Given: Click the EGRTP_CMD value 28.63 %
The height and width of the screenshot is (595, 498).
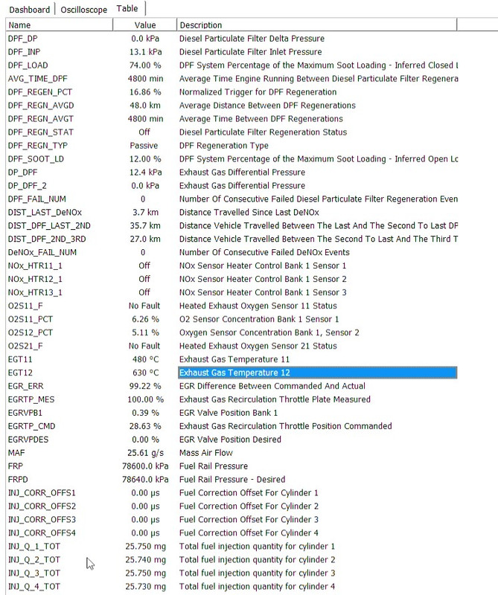Looking at the screenshot, I should pyautogui.click(x=145, y=426).
